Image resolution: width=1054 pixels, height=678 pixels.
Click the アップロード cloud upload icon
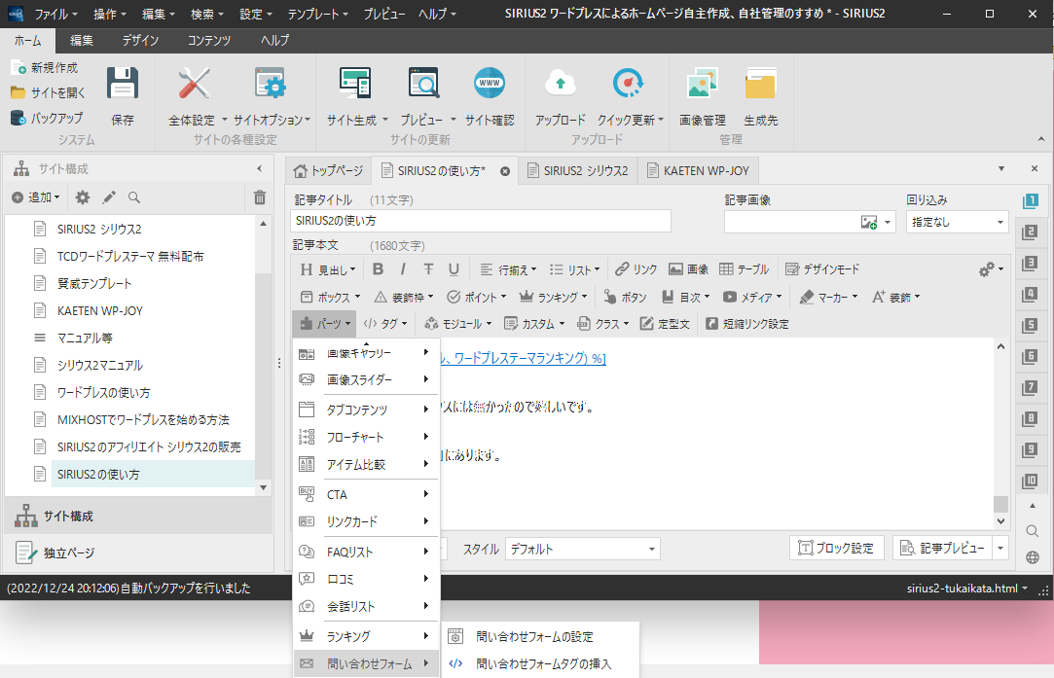[x=560, y=88]
